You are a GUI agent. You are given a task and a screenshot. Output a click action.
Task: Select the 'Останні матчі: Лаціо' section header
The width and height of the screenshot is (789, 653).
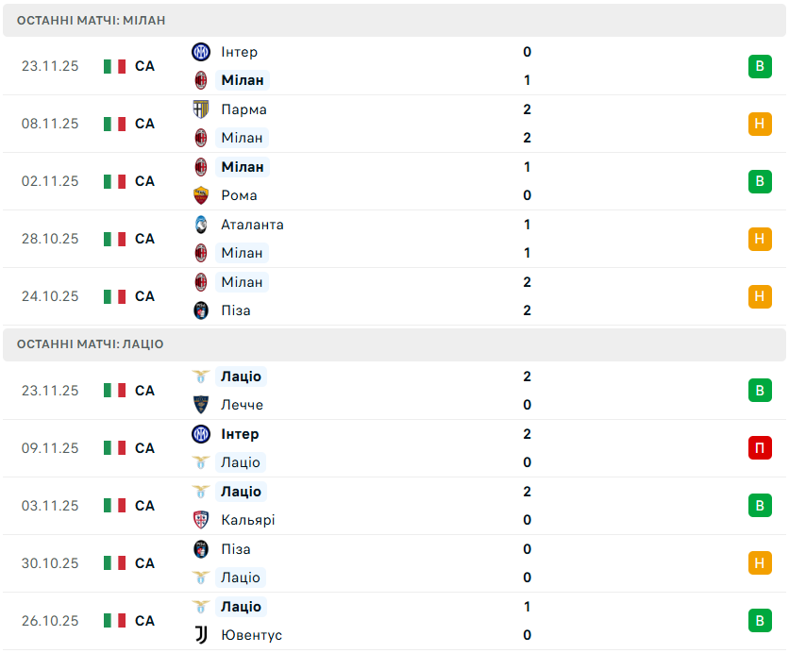90,344
